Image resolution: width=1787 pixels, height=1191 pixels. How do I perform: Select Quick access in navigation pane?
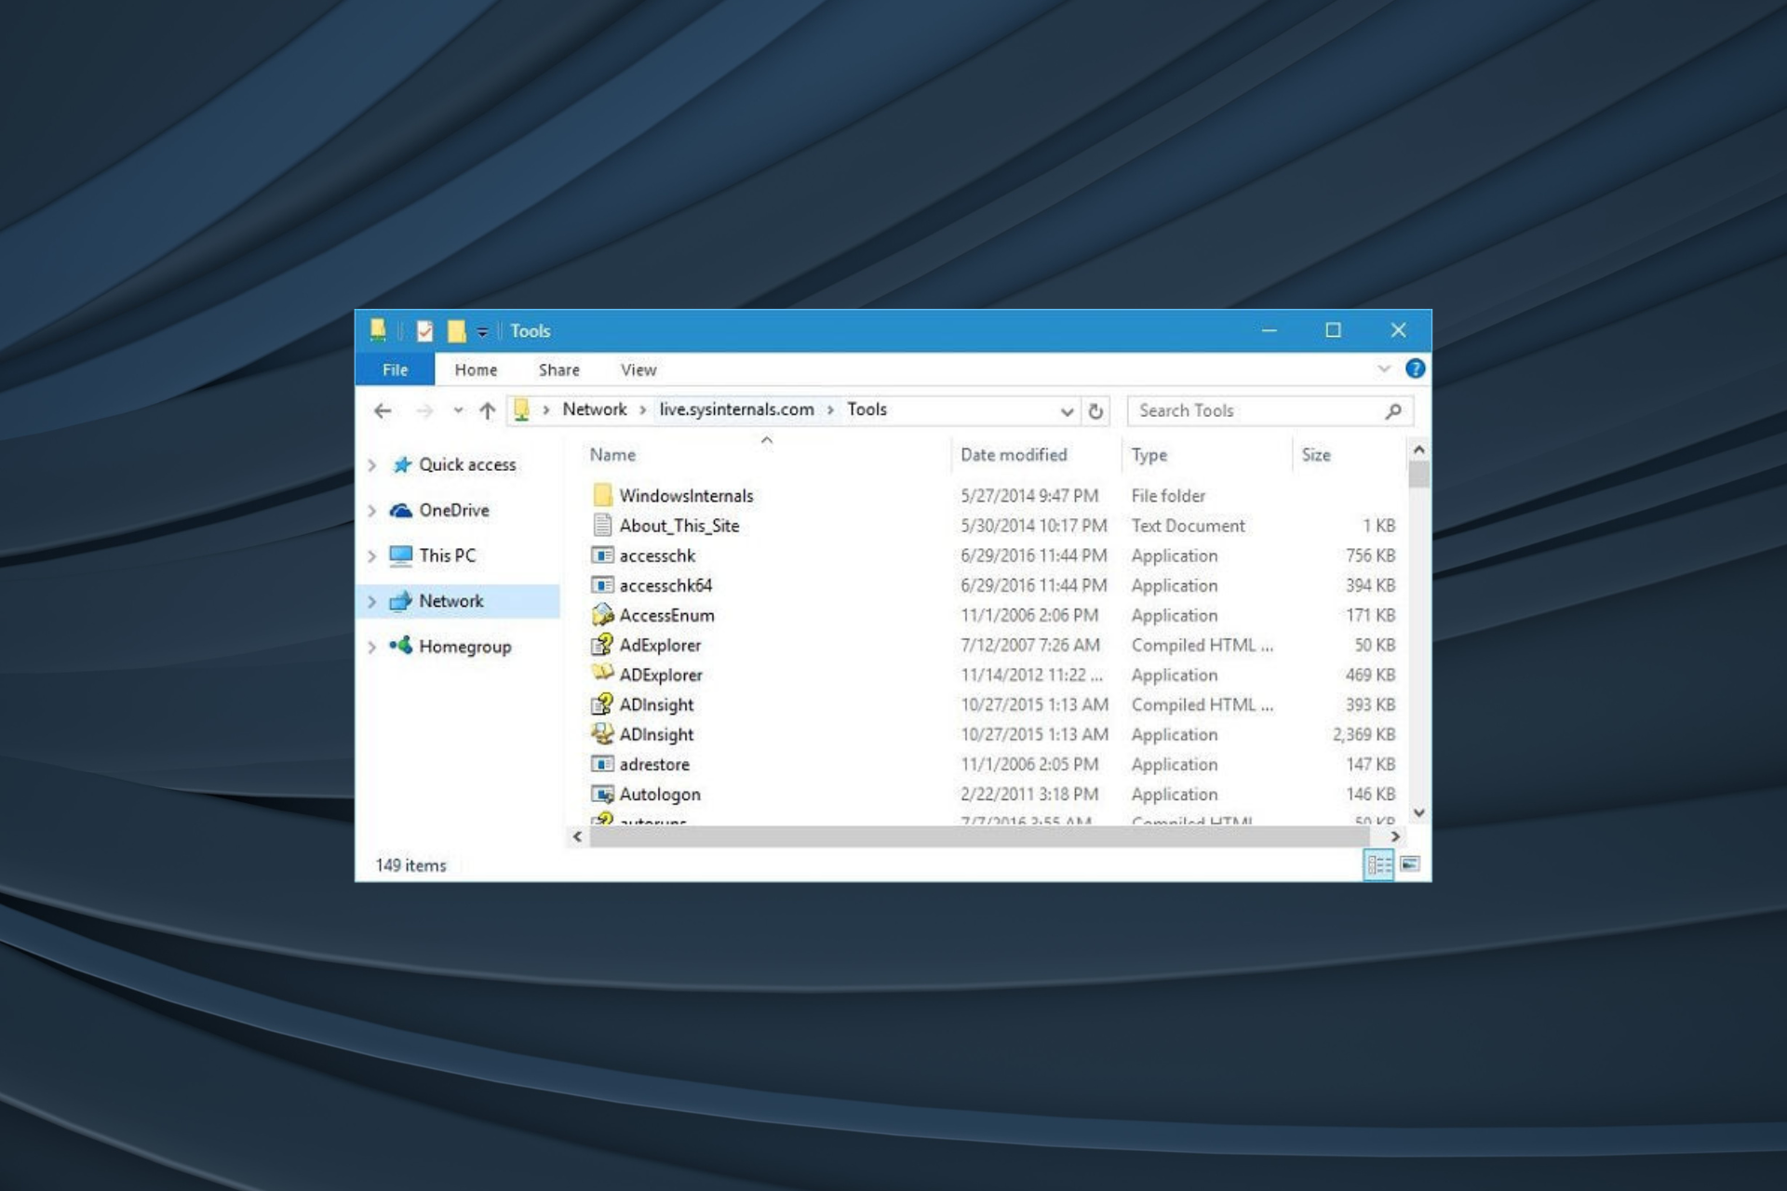[x=466, y=464]
